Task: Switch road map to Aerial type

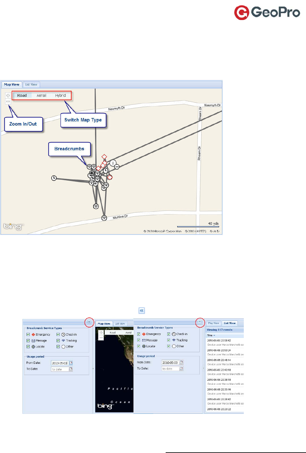Action: (x=41, y=95)
